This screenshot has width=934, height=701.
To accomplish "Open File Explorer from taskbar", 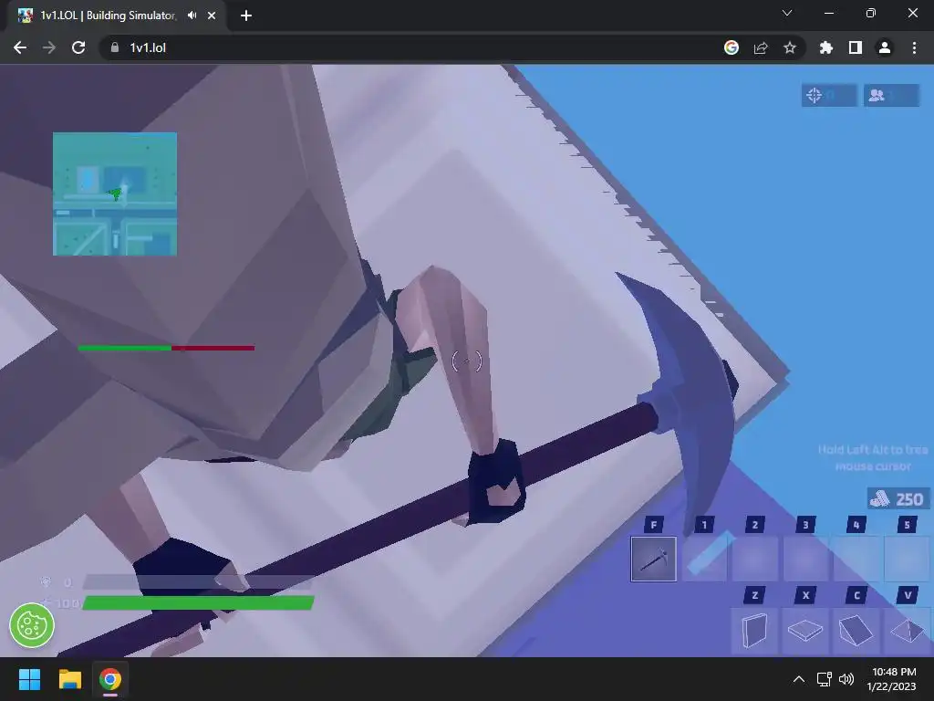I will click(69, 679).
